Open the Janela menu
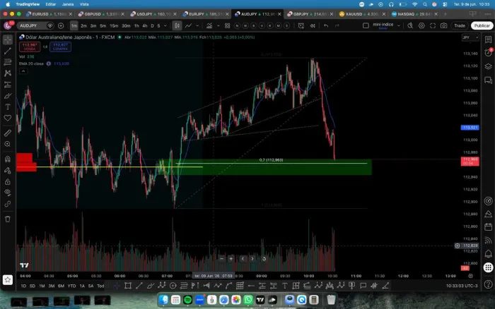Screen dimensions: 495x309 [x=68, y=4]
